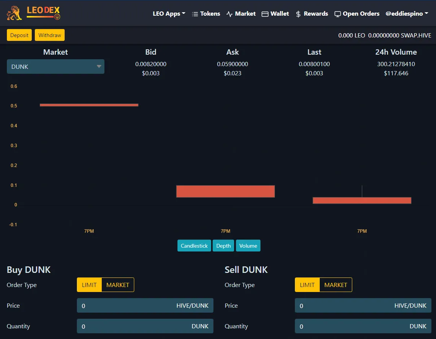This screenshot has width=436, height=339.
Task: Click the thin candlestick near 0.5
Action: pyautogui.click(x=89, y=105)
